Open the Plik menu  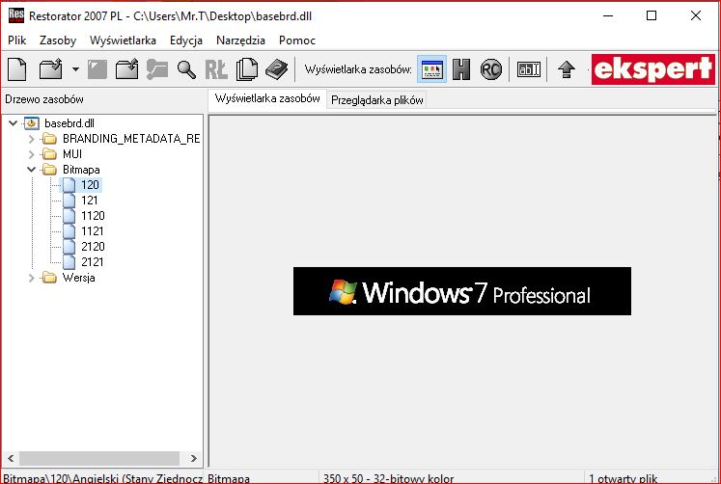[x=17, y=40]
